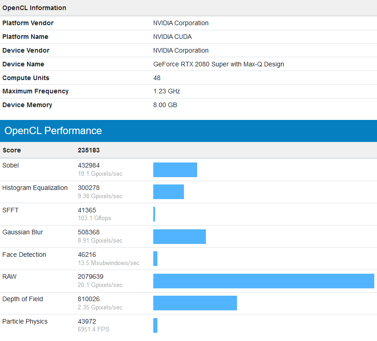The height and width of the screenshot is (341, 377).
Task: Select SFFT score 41365
Action: tap(87, 210)
